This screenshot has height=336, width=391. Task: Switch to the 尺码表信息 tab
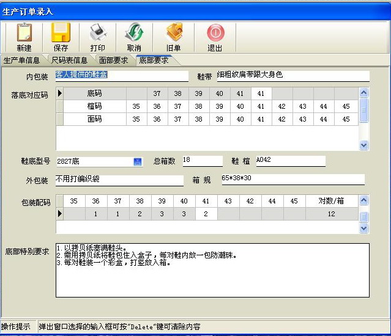tap(69, 60)
